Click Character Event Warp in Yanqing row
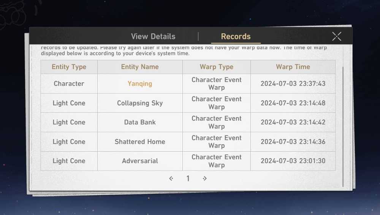This screenshot has height=215, width=380. pos(217,84)
